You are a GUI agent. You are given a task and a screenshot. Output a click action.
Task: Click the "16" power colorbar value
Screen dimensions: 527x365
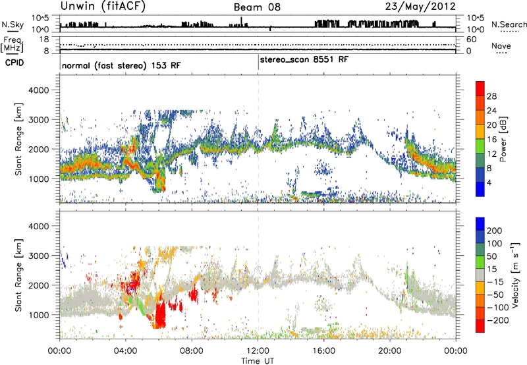(x=491, y=140)
